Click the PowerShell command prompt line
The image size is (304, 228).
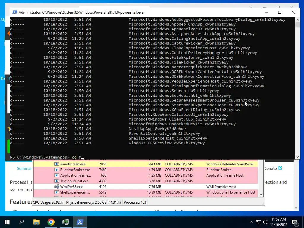[x=47, y=157]
